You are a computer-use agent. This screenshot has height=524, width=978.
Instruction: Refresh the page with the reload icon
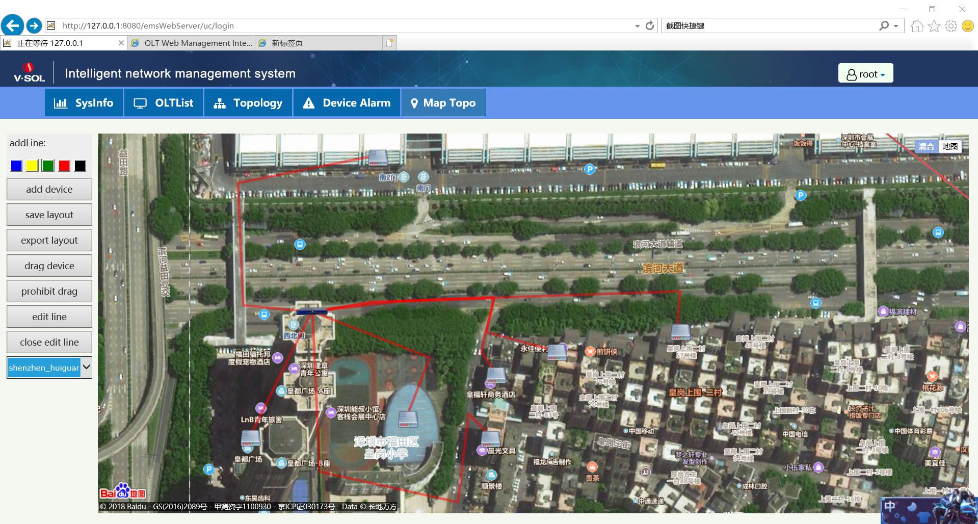[x=650, y=25]
